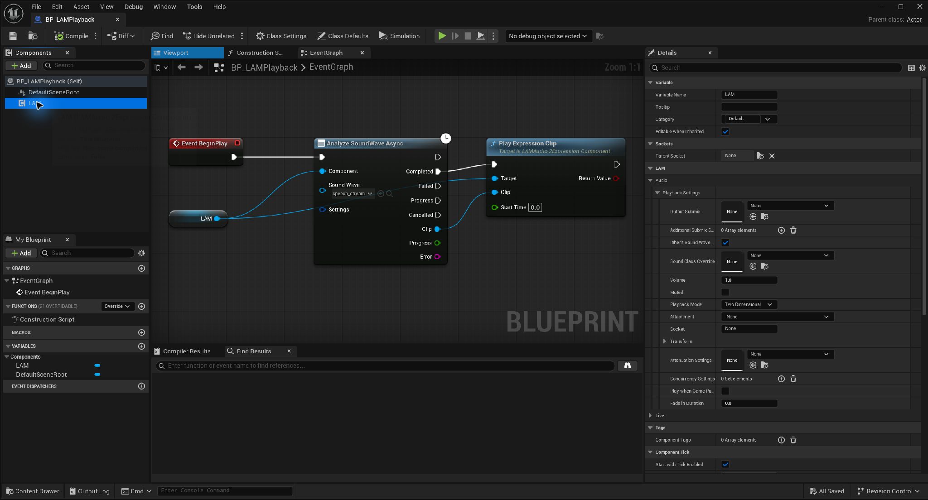Click the Volume value field
This screenshot has height=500, width=928.
click(749, 280)
